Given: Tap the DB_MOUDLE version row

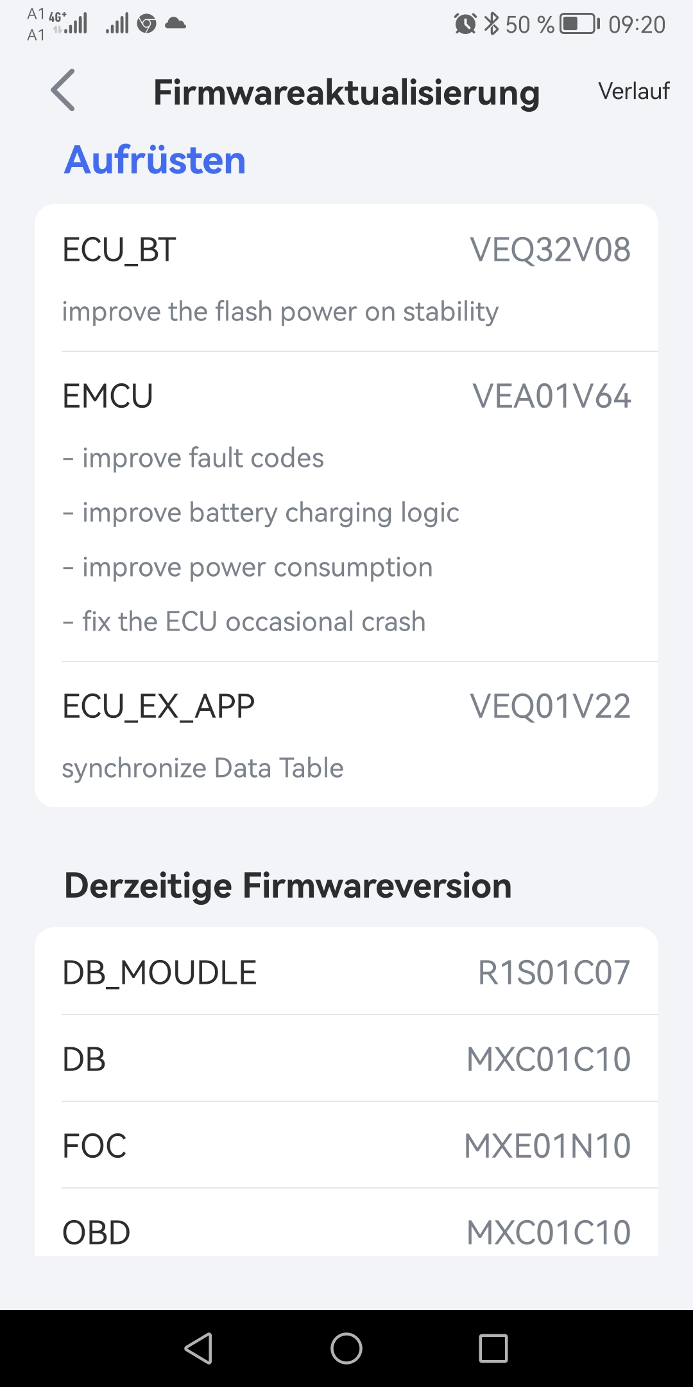Looking at the screenshot, I should coord(346,972).
